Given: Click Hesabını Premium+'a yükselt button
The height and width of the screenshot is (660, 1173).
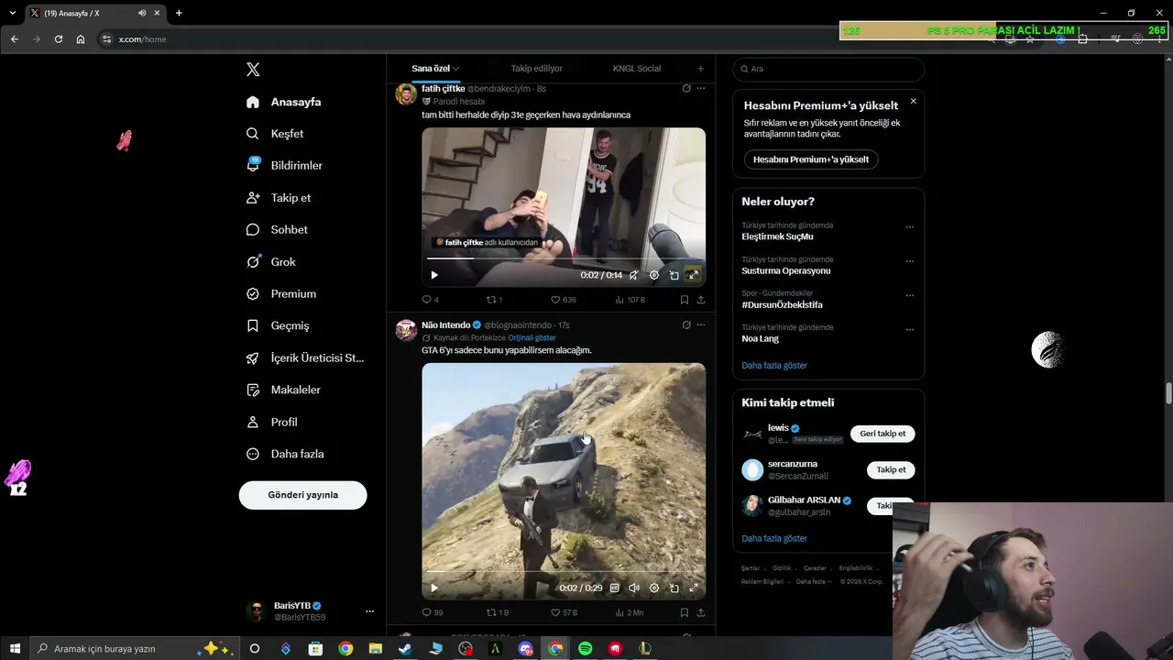Looking at the screenshot, I should (811, 159).
